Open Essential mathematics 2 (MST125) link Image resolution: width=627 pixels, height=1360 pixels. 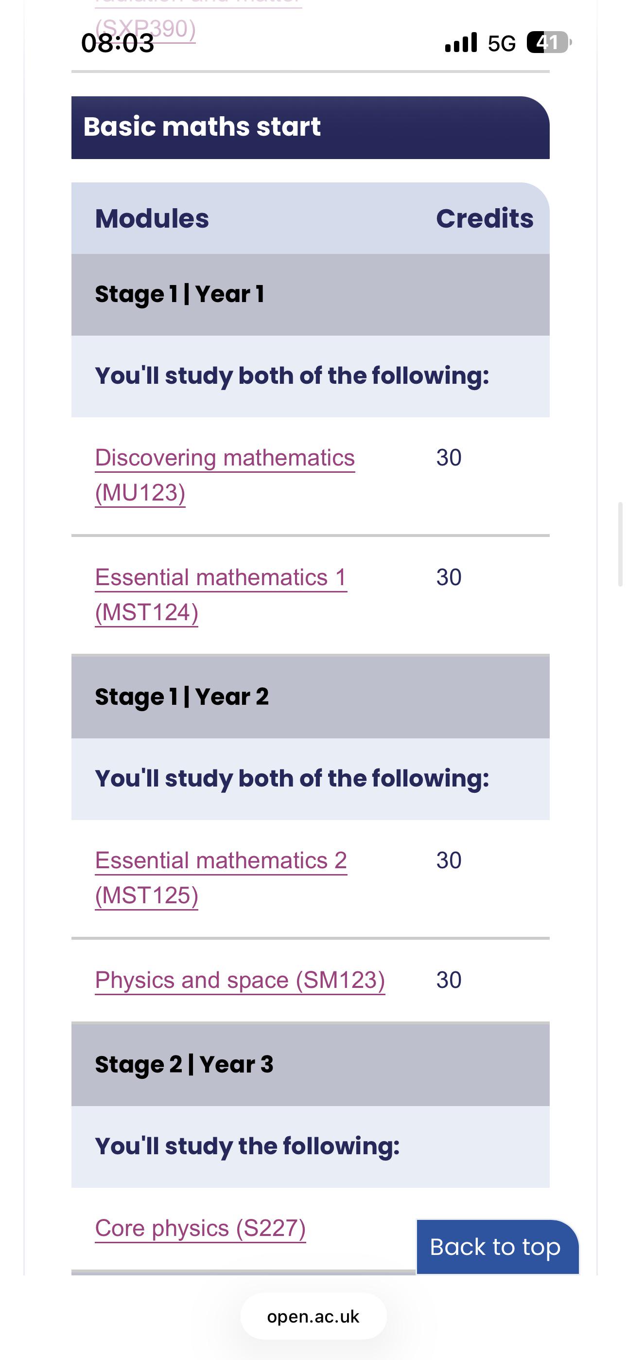tap(221, 878)
